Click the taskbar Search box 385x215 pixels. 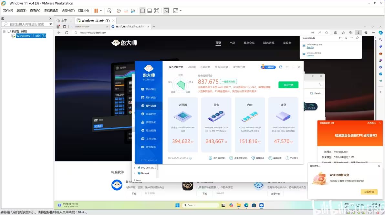[200, 205]
